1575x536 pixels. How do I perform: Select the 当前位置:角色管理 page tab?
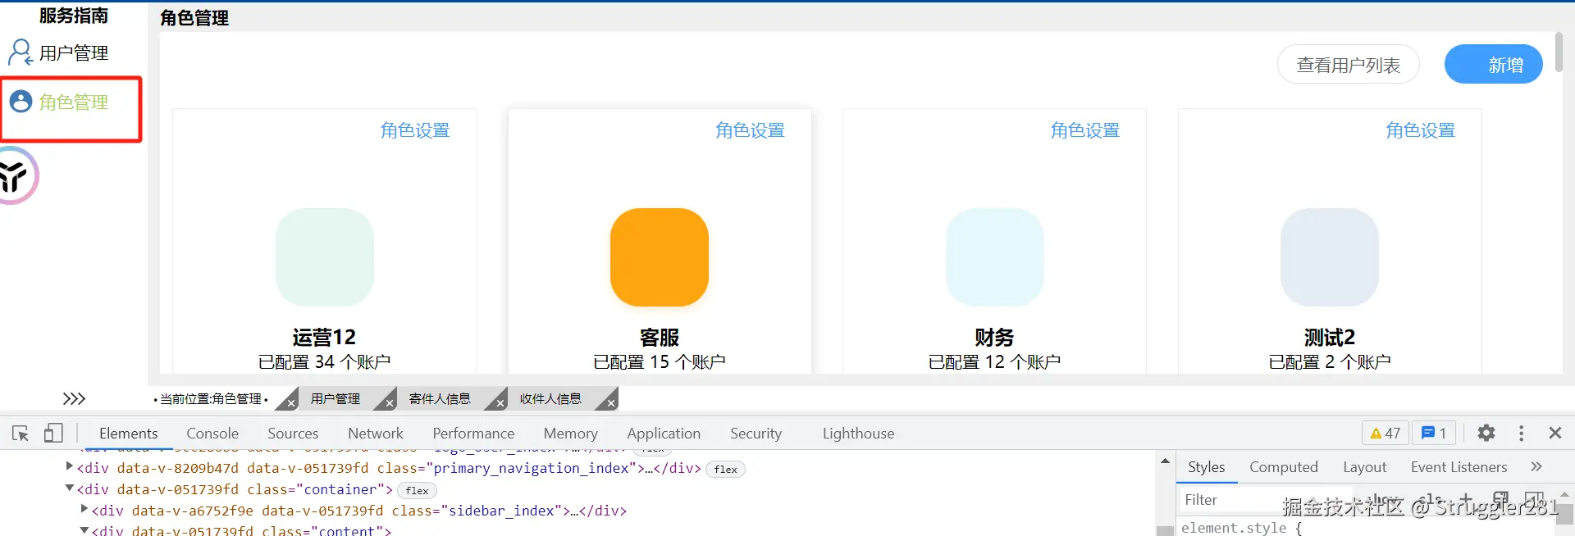tap(211, 398)
